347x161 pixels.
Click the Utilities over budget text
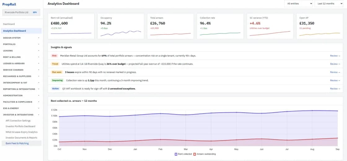click(260, 28)
